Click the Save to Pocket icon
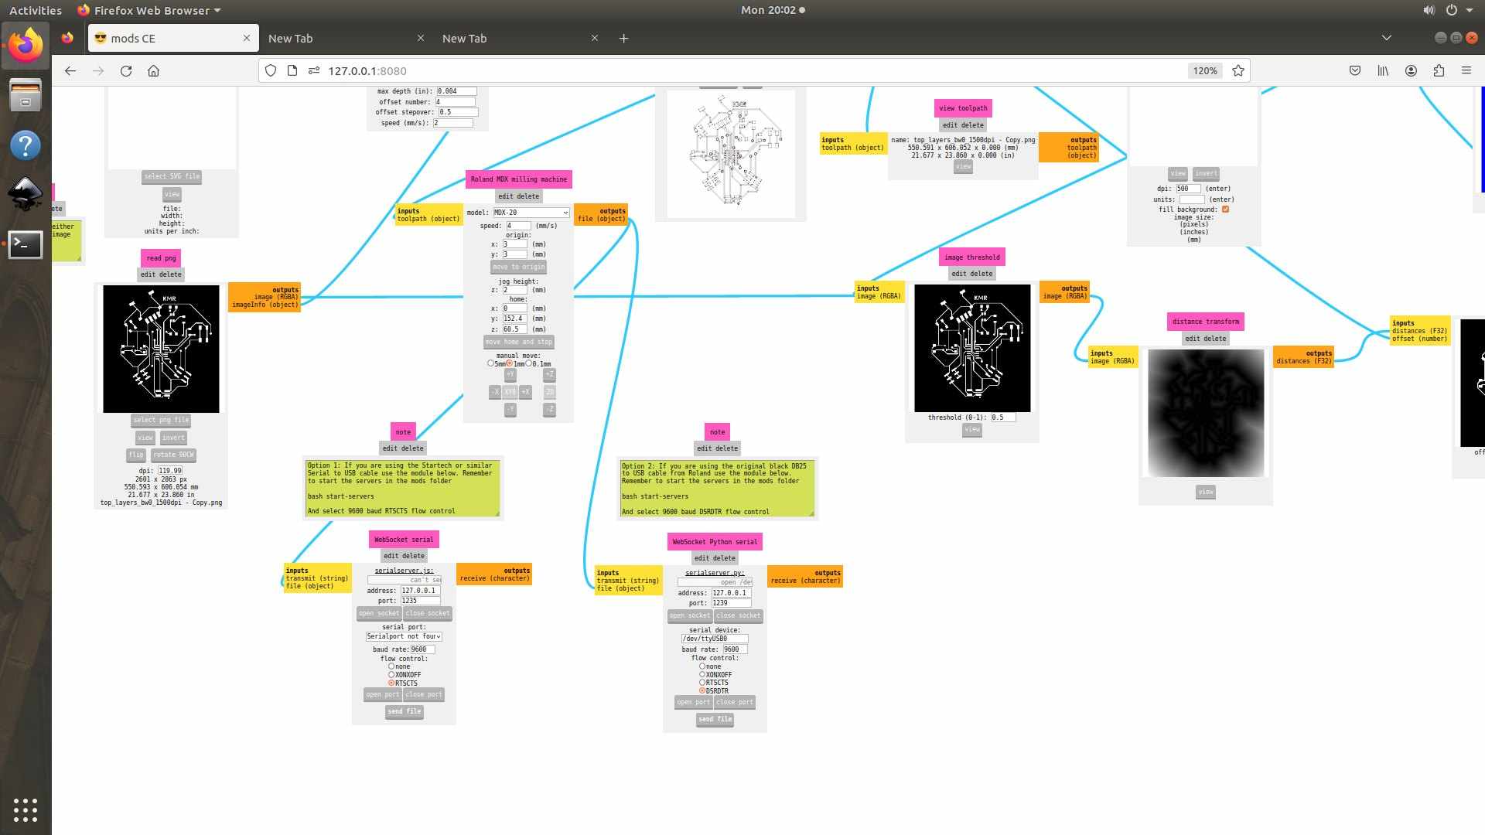This screenshot has height=835, width=1485. click(1355, 70)
